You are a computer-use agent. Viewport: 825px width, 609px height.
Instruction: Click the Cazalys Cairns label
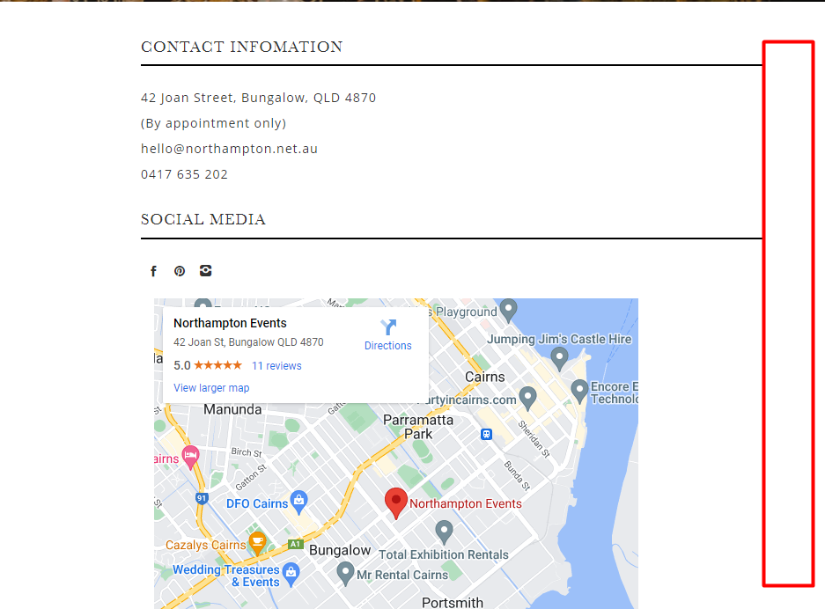(206, 546)
